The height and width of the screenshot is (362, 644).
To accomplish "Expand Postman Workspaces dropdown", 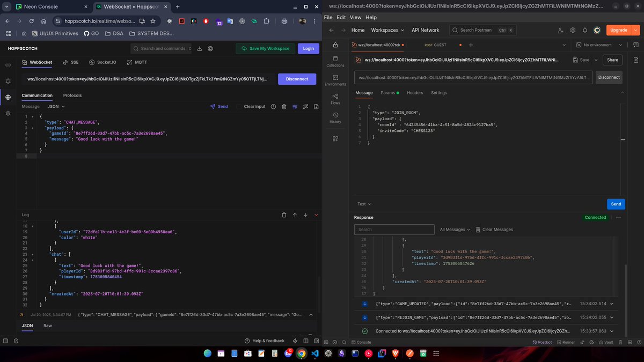I will pos(387,30).
